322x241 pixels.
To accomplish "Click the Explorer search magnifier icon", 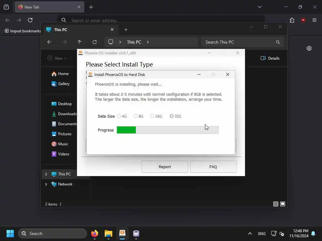I will click(x=278, y=42).
